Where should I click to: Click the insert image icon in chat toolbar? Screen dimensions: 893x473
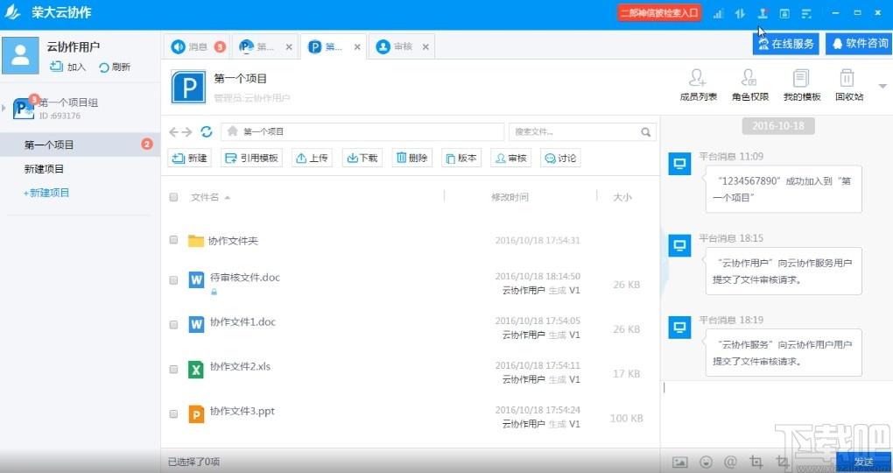coord(679,462)
